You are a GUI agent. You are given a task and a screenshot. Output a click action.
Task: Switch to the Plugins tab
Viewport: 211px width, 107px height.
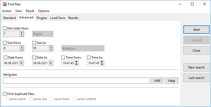coord(42,18)
